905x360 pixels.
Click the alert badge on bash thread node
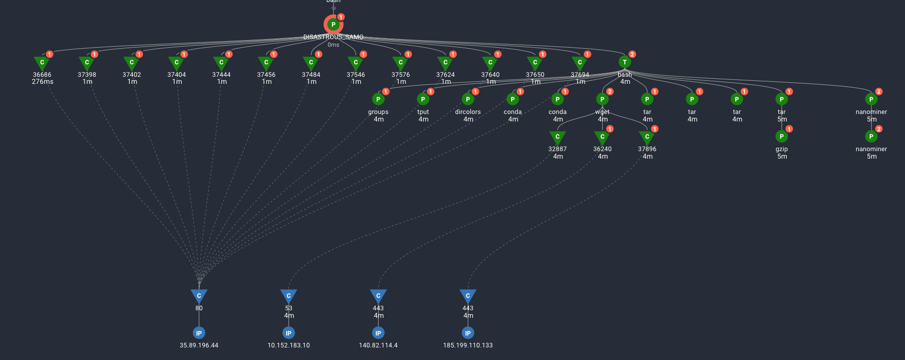tap(632, 54)
